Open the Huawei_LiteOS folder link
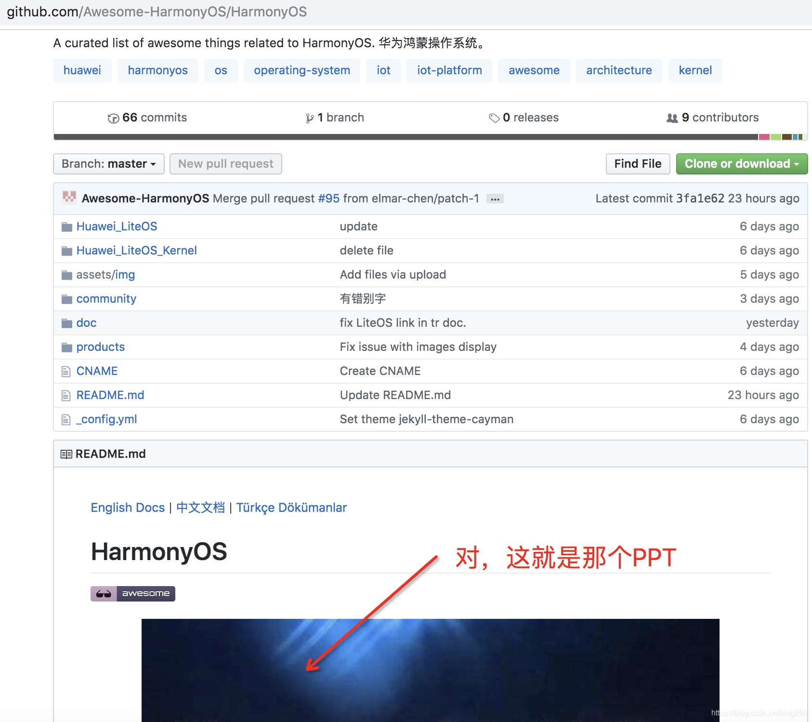This screenshot has width=812, height=722. pyautogui.click(x=117, y=227)
